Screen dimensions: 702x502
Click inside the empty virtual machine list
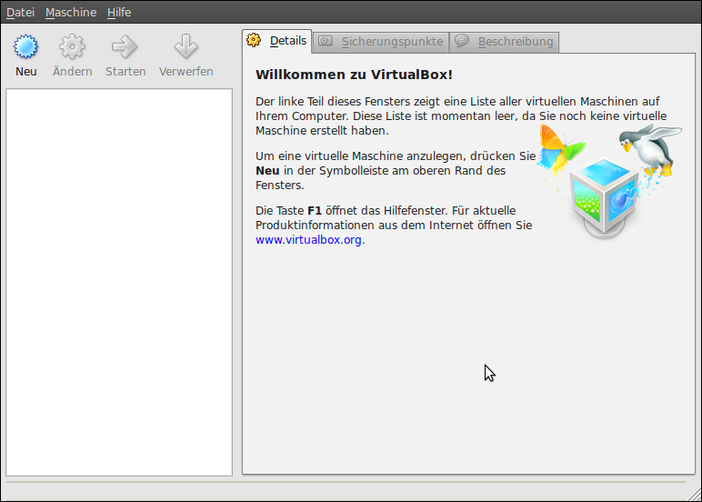point(119,282)
